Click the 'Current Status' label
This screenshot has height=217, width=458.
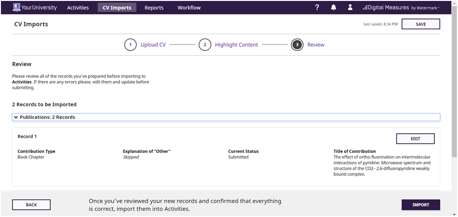click(x=243, y=151)
